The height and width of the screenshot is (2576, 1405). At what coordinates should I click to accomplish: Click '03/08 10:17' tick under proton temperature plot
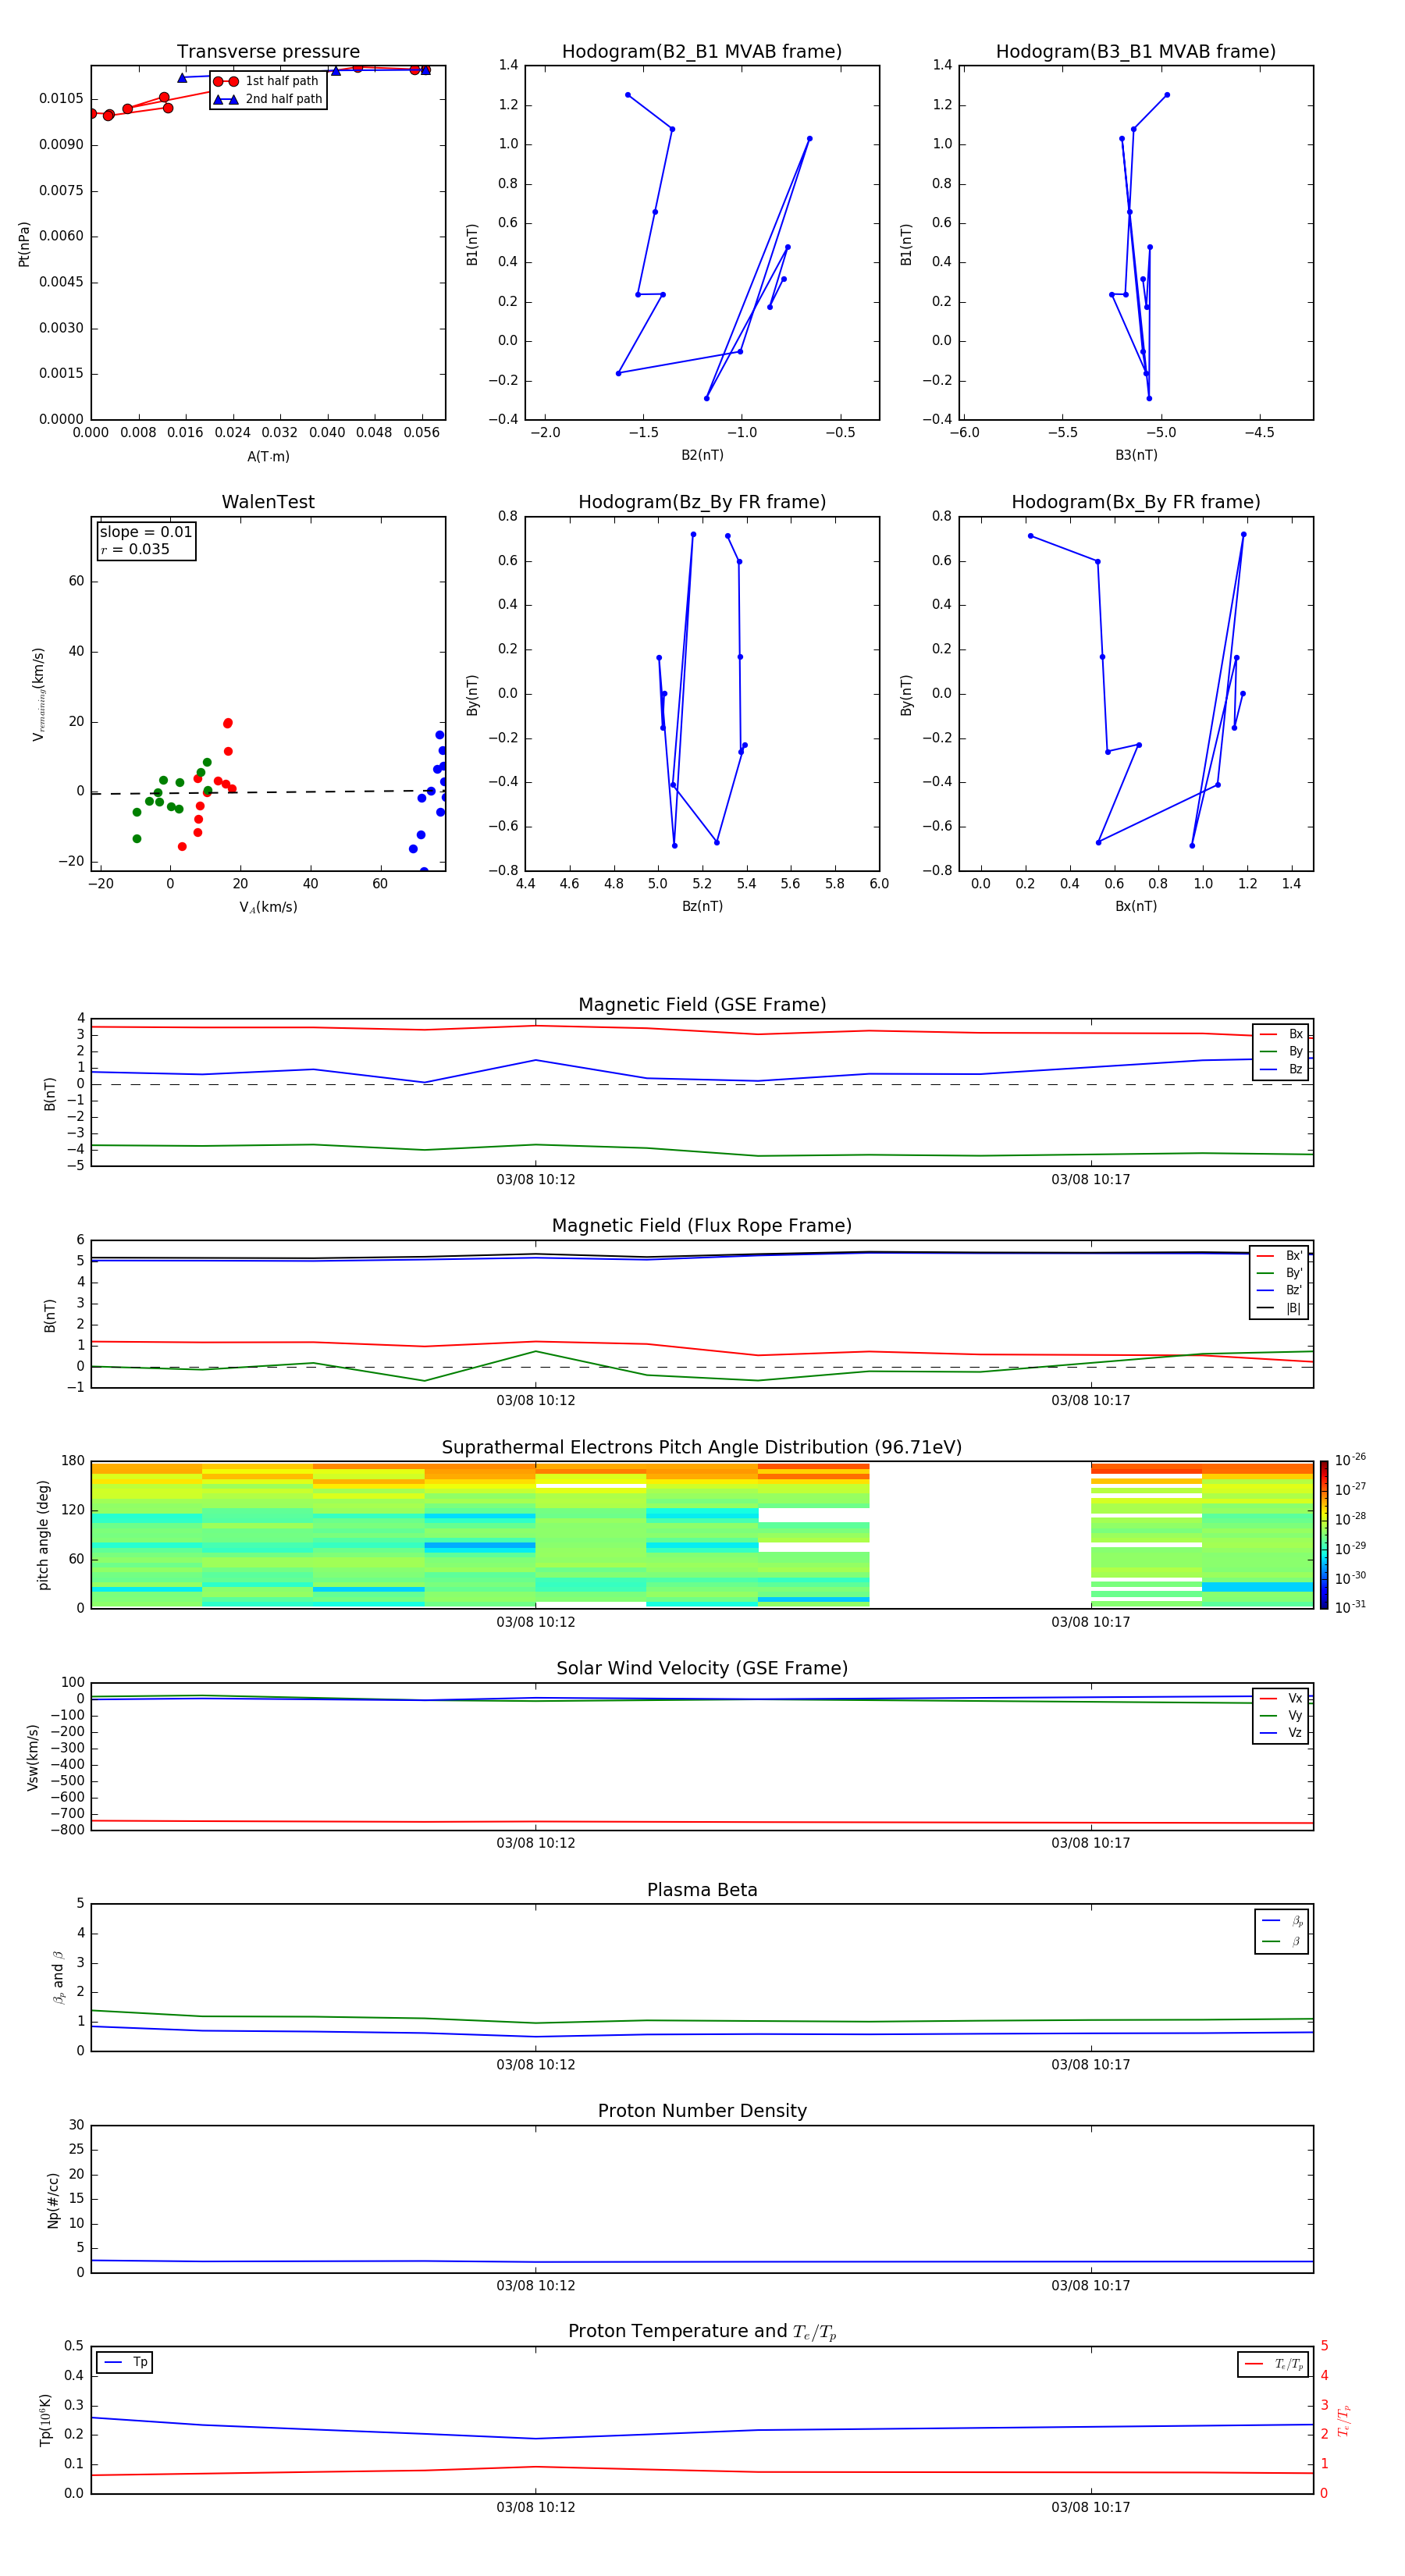(1090, 2507)
